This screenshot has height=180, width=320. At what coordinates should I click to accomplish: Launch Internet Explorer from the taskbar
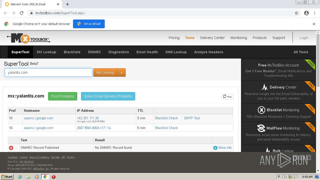pos(20,177)
